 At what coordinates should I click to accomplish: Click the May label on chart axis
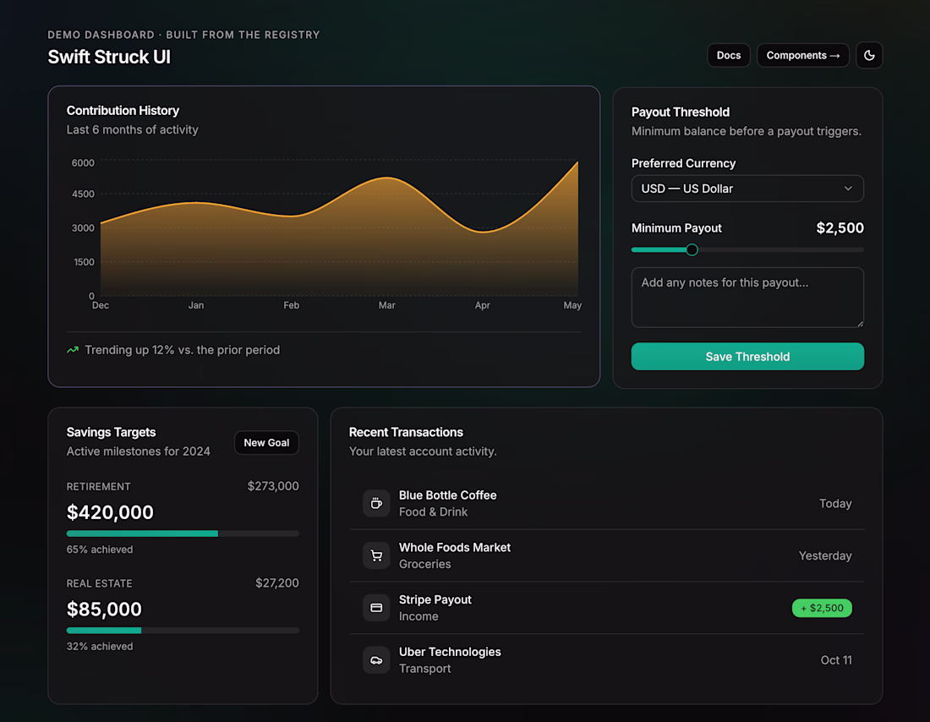pos(572,305)
